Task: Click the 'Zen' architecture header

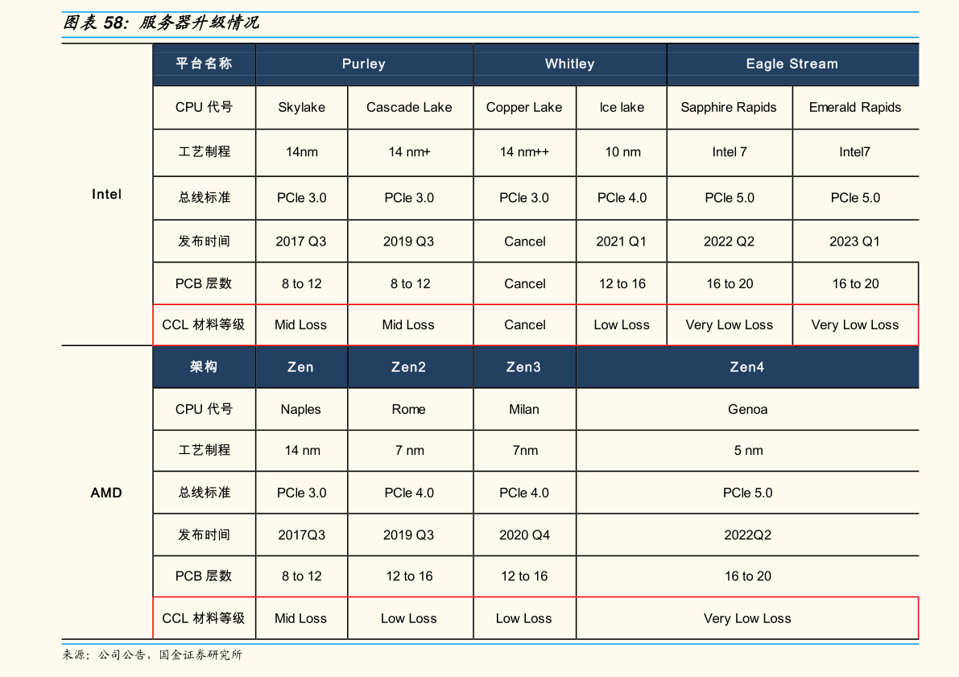Action: pyautogui.click(x=301, y=367)
